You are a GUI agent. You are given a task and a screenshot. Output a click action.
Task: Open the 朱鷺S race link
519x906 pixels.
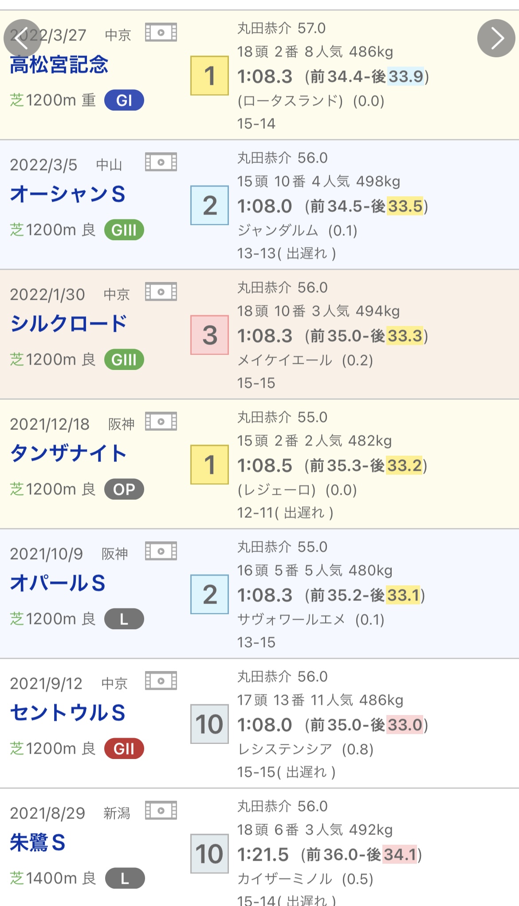pyautogui.click(x=38, y=842)
